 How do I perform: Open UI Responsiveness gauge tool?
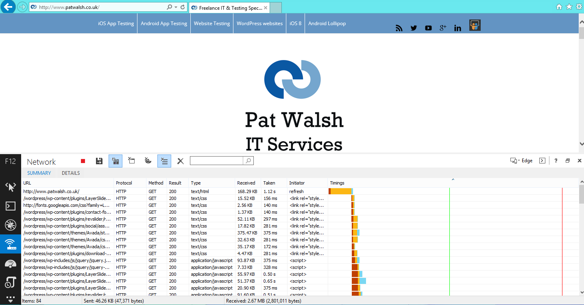[11, 263]
